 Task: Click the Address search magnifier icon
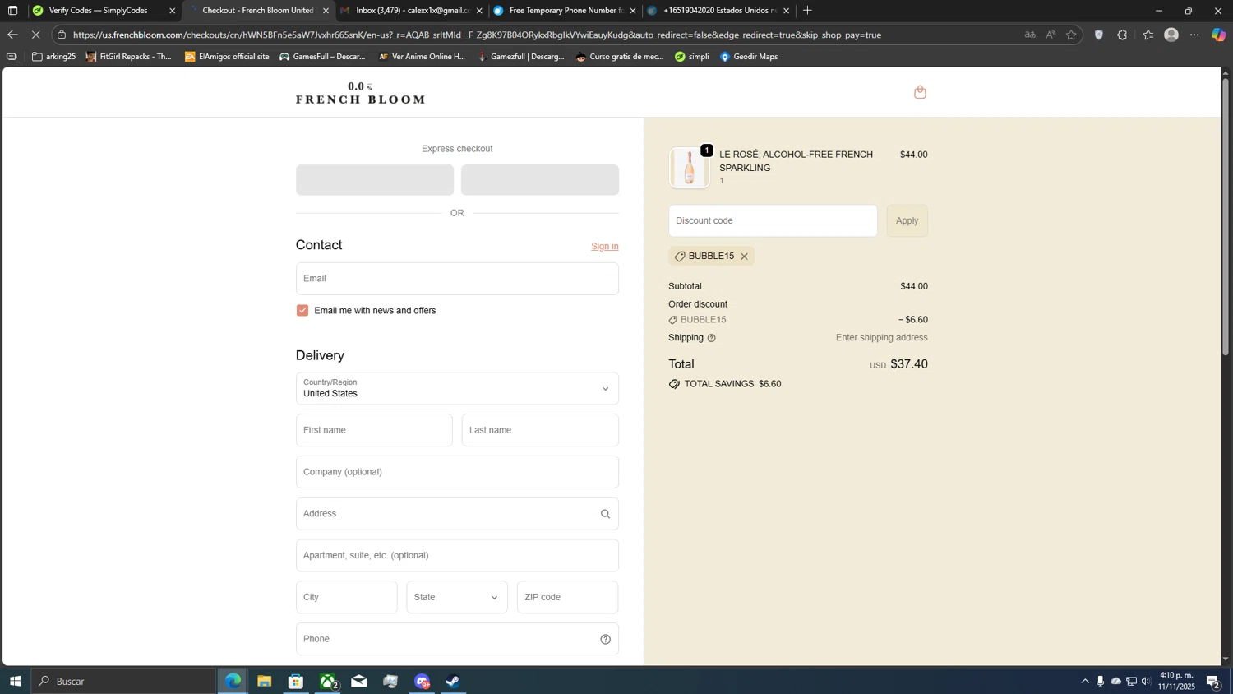605,514
